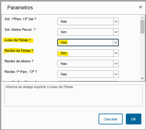146x130 pixels.
Task: Click the Nao value in Recibo 1ª Parc. 13º
Action: (64, 74)
